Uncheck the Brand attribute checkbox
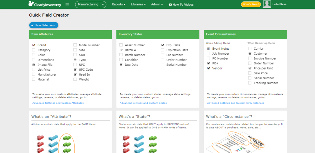The image size is (315, 153). (x=34, y=45)
